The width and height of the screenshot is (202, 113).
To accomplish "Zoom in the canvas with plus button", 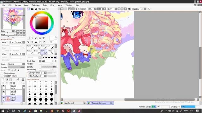I will click(101, 9).
